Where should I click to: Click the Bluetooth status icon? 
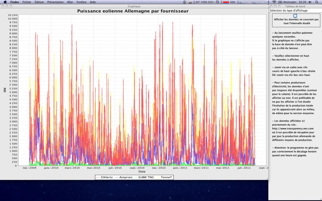coord(268,2)
